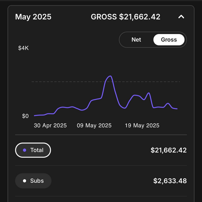Click the $4K y-axis label
Viewport: 202px width, 202px height.
23,48
